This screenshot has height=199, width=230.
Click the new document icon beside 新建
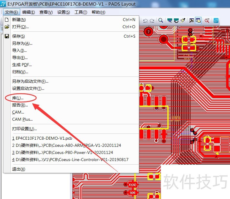[7, 20]
